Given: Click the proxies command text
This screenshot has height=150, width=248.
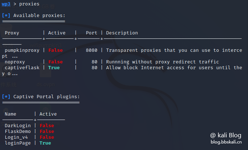Looking at the screenshot, I should point(29,4).
